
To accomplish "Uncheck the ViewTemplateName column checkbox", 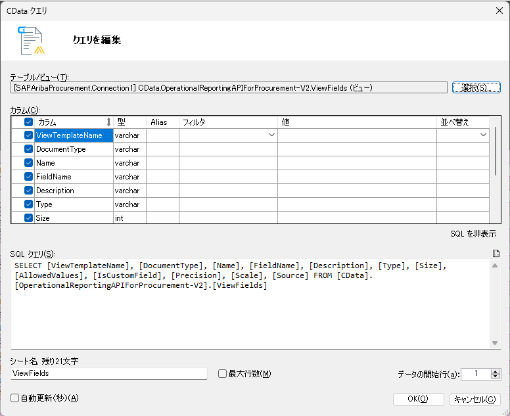I will tap(29, 135).
